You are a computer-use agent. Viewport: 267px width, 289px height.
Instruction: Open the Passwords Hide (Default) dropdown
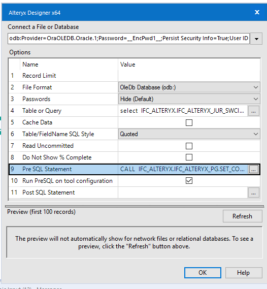pyautogui.click(x=189, y=99)
